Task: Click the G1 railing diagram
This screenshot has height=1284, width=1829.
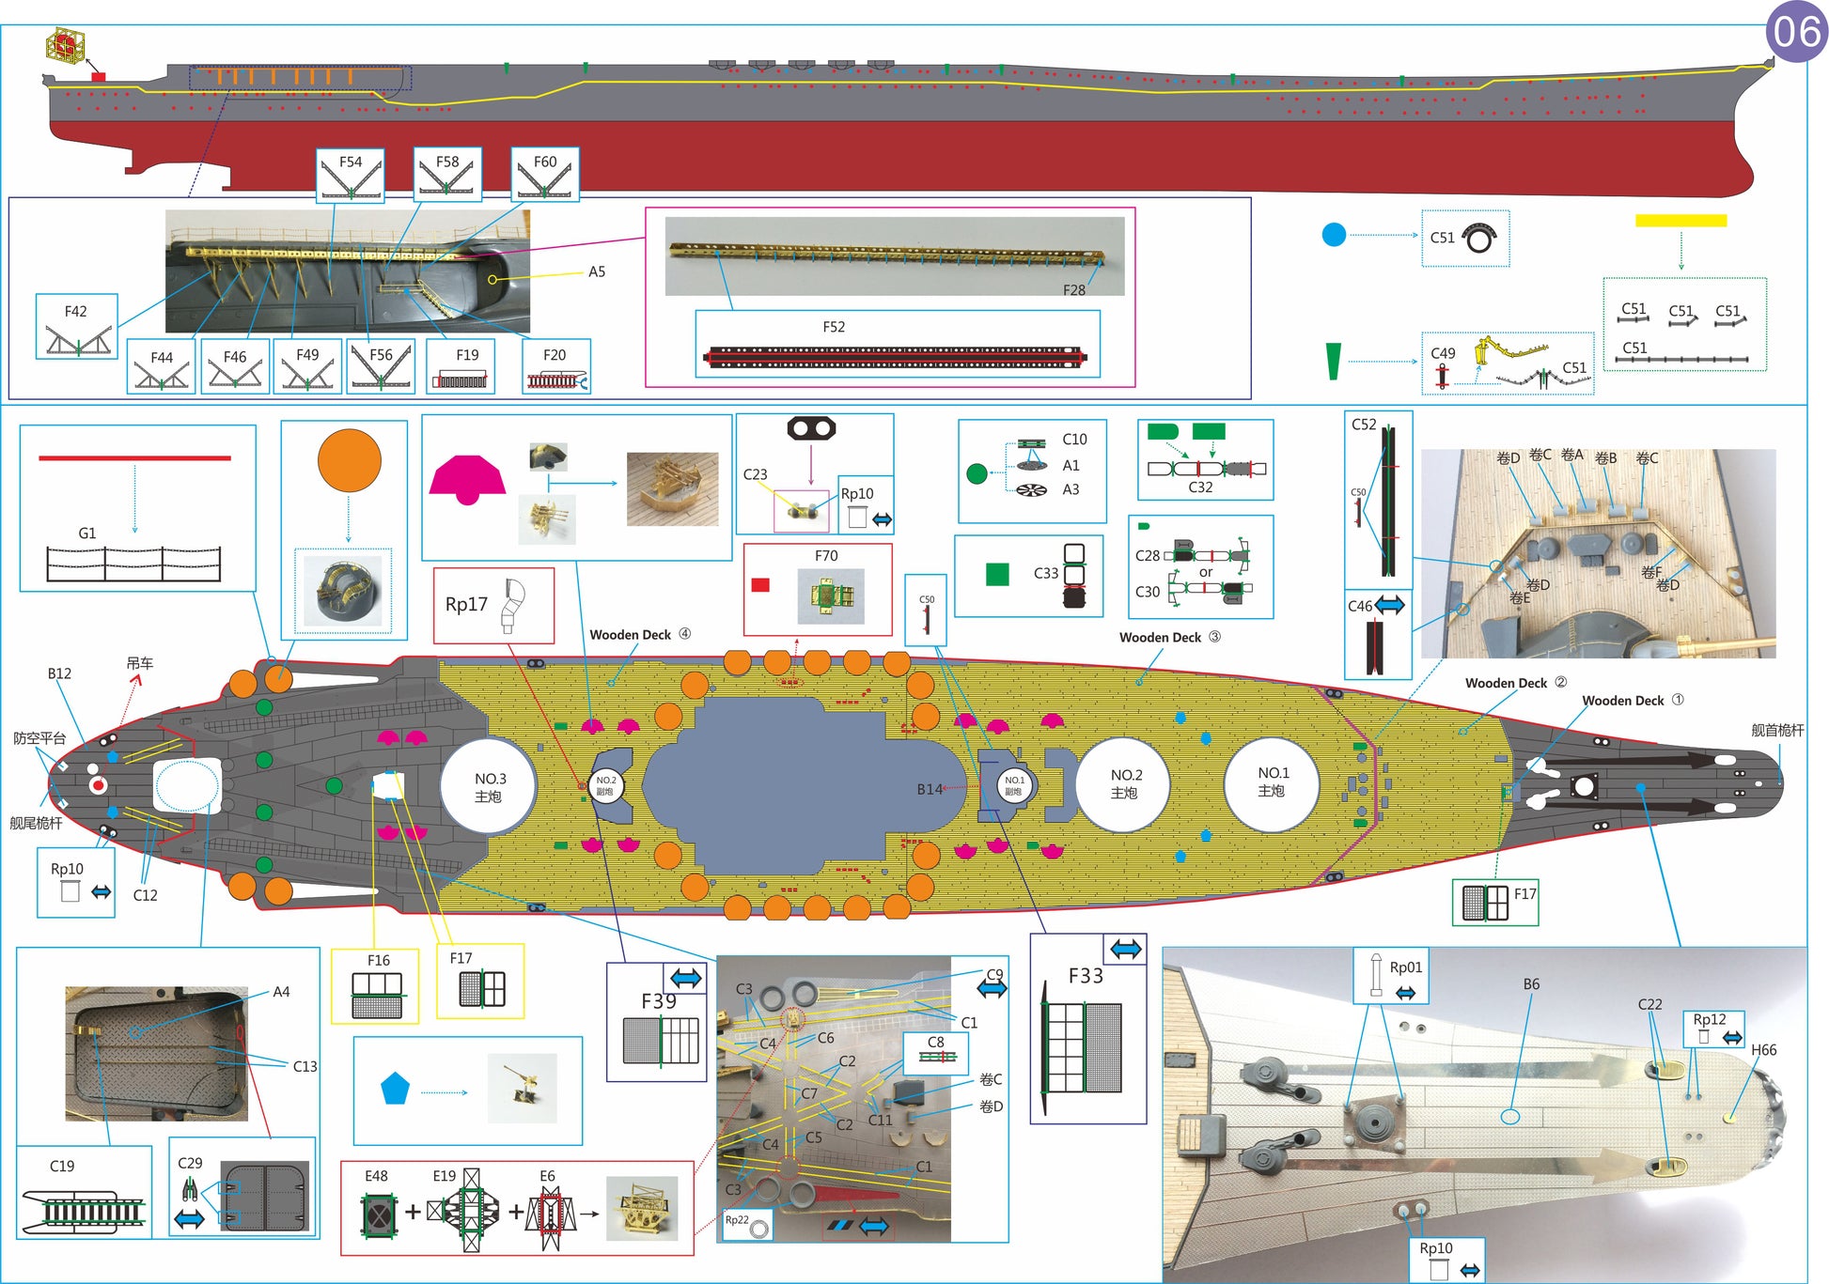Action: [133, 564]
